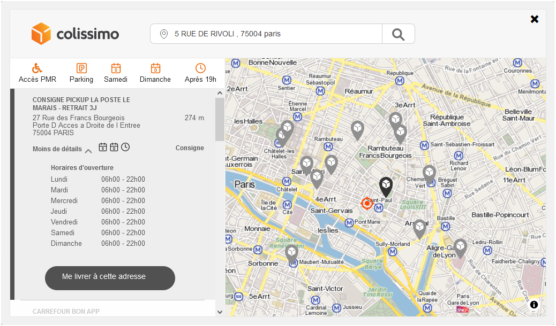Click the Pont Marie metro icon
Image resolution: width=556 pixels, height=326 pixels.
349,223
